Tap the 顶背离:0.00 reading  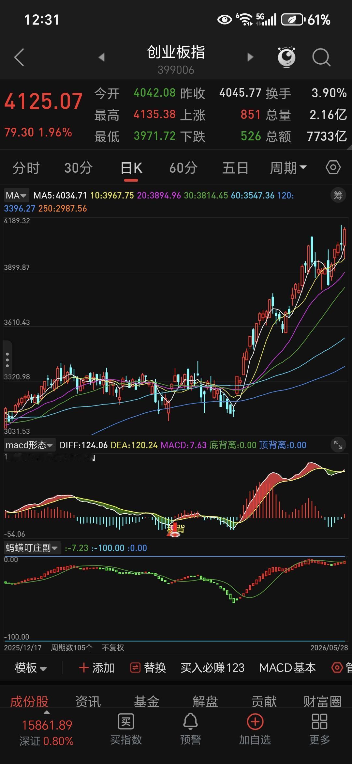pos(283,445)
